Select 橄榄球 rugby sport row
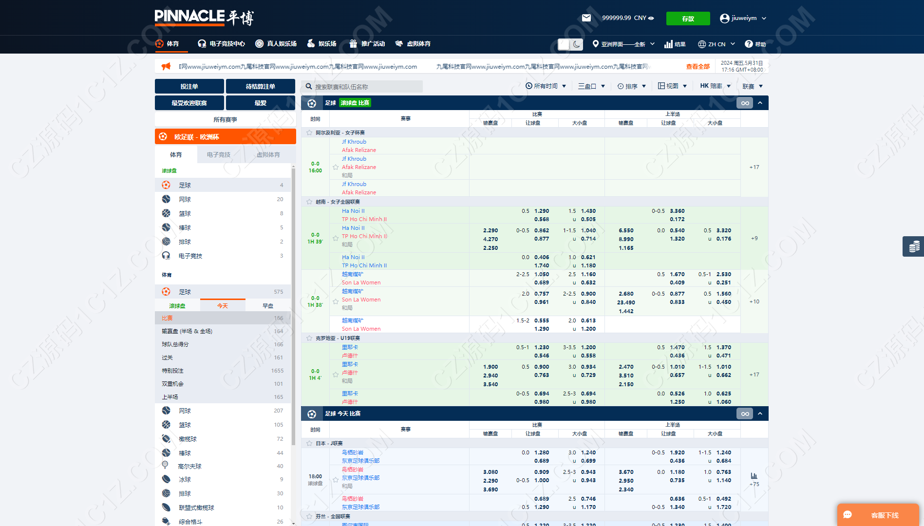Image resolution: width=924 pixels, height=526 pixels. [x=223, y=439]
